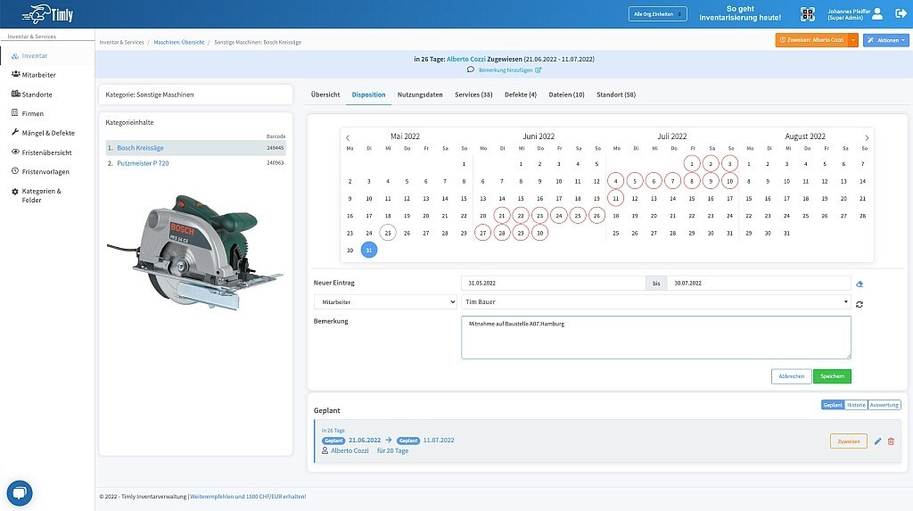Open the Tim Bauer person dropdown
The height and width of the screenshot is (511, 913).
click(655, 301)
